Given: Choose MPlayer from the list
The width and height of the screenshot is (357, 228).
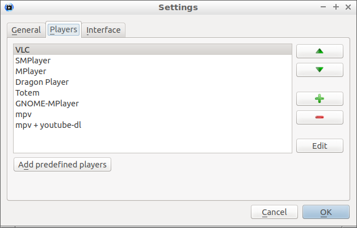Looking at the screenshot, I should 153,71.
